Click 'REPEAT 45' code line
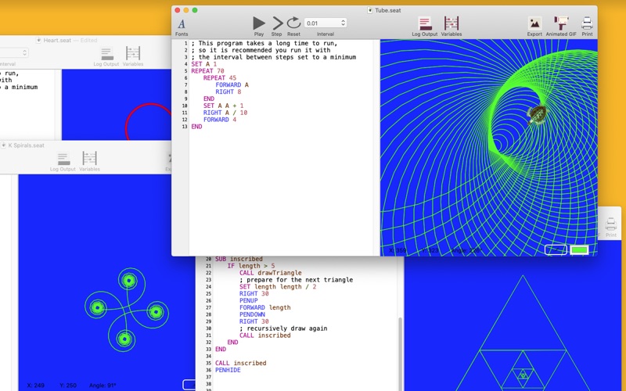 (220, 77)
